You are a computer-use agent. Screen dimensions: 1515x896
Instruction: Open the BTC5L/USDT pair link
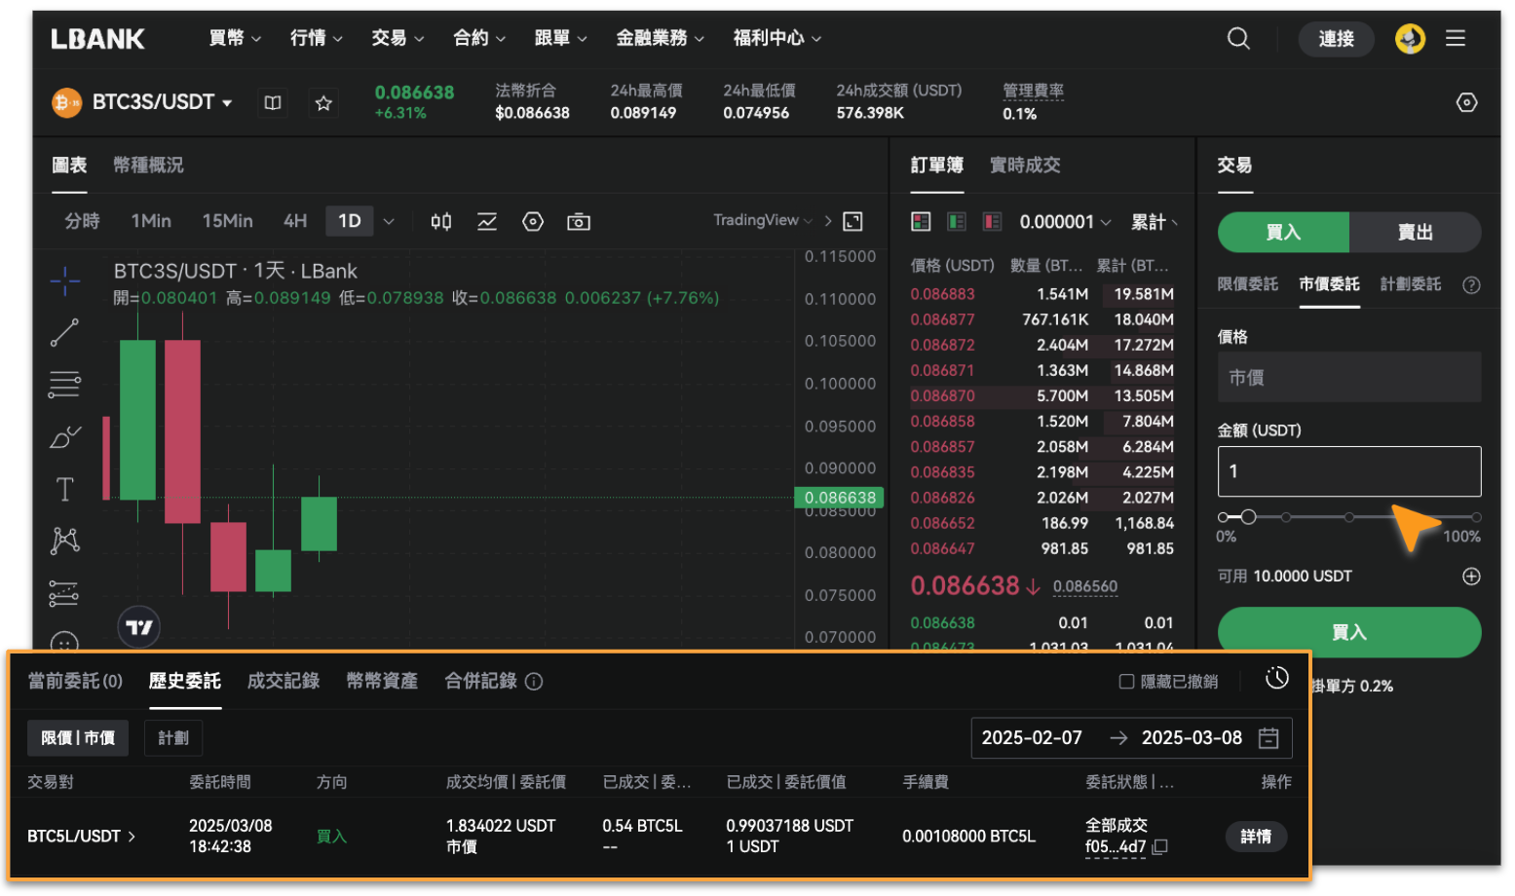tap(82, 837)
